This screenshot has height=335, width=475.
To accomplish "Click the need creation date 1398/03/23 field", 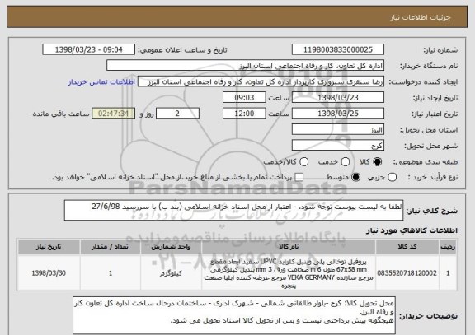I will 338,98.
